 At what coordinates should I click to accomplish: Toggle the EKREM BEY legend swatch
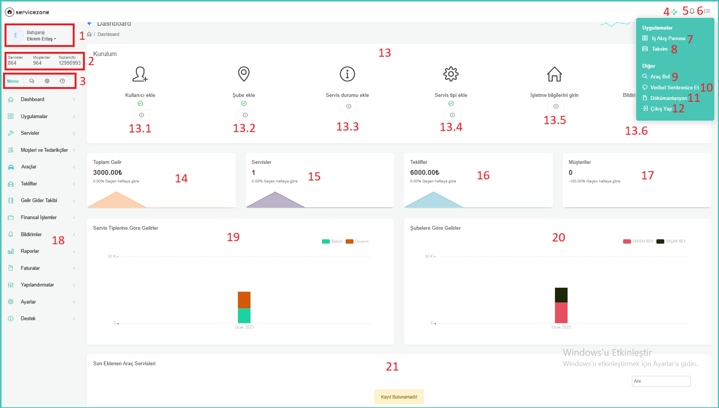click(627, 241)
